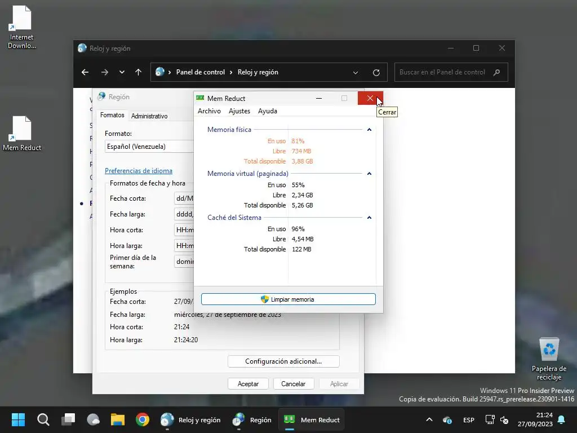577x433 pixels.
Task: Collapse the Memoria virtual (paginada) section
Action: pyautogui.click(x=369, y=174)
